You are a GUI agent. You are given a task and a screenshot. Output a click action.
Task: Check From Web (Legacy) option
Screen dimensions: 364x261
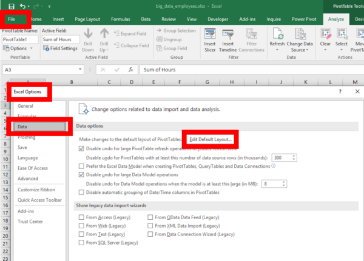pyautogui.click(x=81, y=226)
